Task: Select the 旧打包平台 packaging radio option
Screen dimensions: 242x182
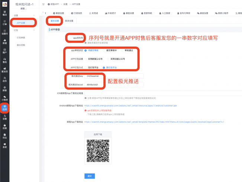Action: [x=86, y=68]
